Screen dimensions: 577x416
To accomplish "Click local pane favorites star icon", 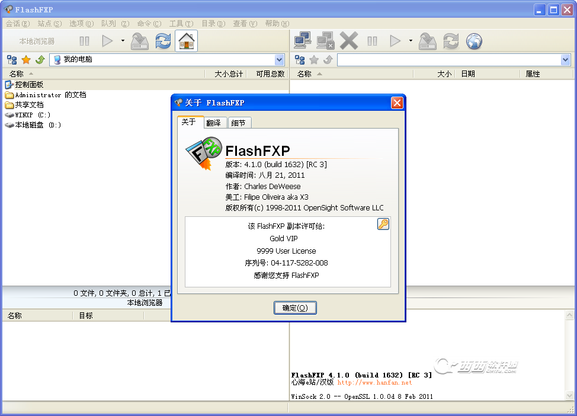I will tap(26, 60).
